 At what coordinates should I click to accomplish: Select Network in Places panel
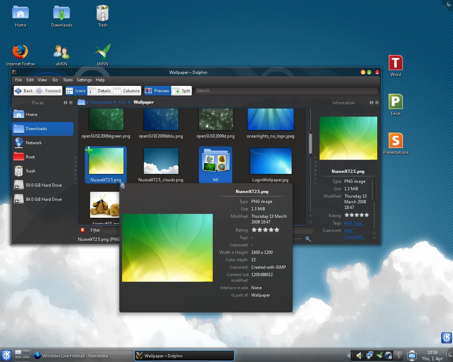click(x=42, y=143)
